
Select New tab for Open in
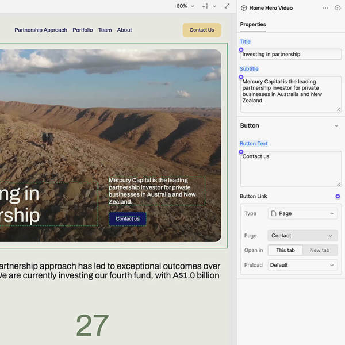(320, 250)
